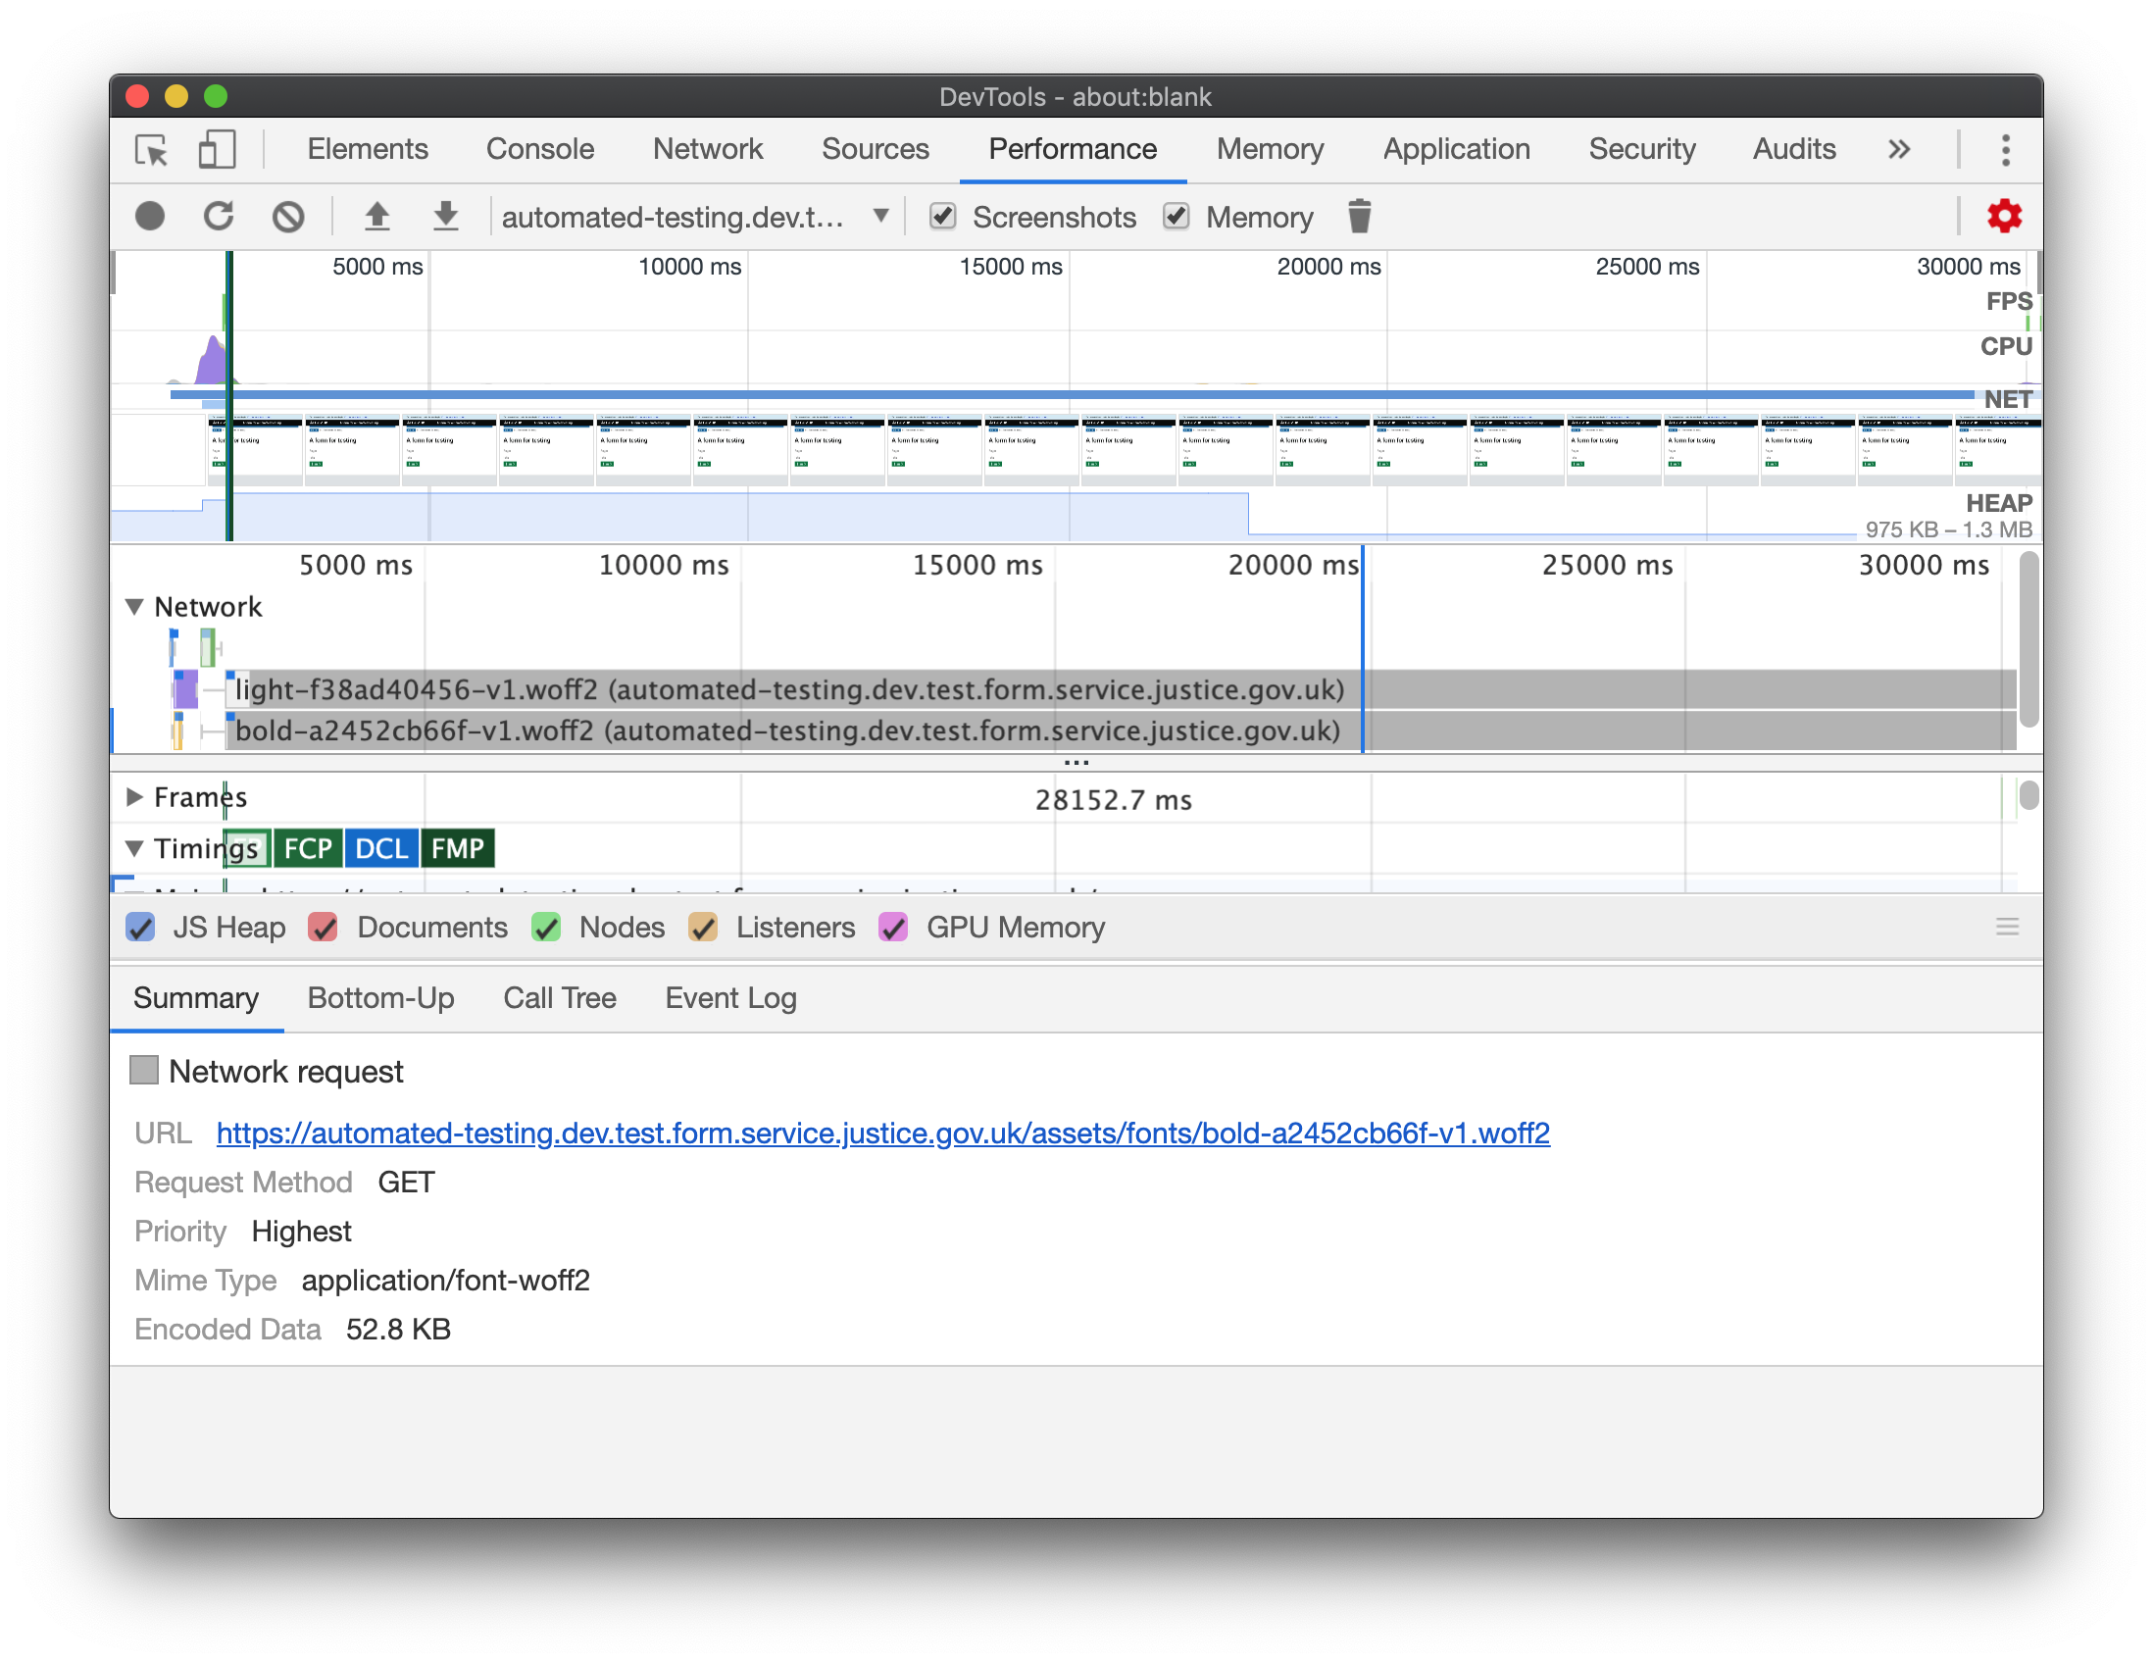Clear the current recording
The image size is (2153, 1663).
pyautogui.click(x=288, y=216)
